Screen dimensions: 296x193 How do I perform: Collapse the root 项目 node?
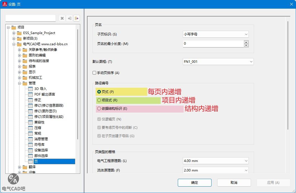tap(8, 28)
